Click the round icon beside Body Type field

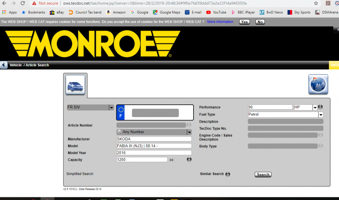pos(321,146)
